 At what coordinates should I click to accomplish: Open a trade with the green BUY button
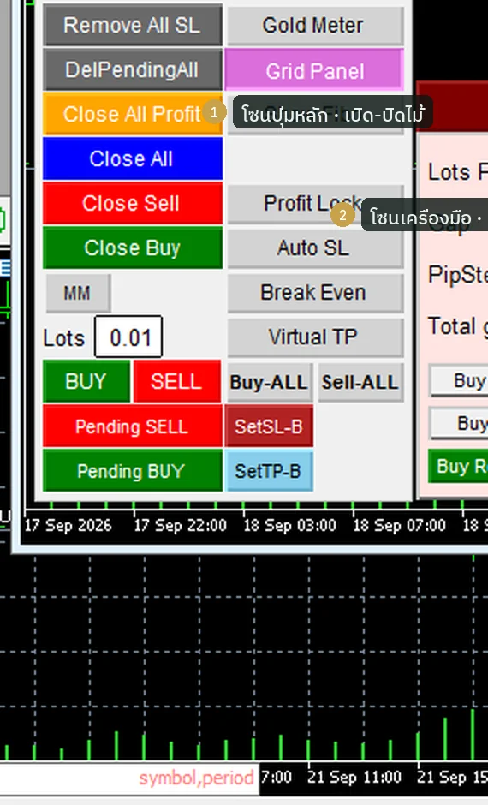coord(86,381)
